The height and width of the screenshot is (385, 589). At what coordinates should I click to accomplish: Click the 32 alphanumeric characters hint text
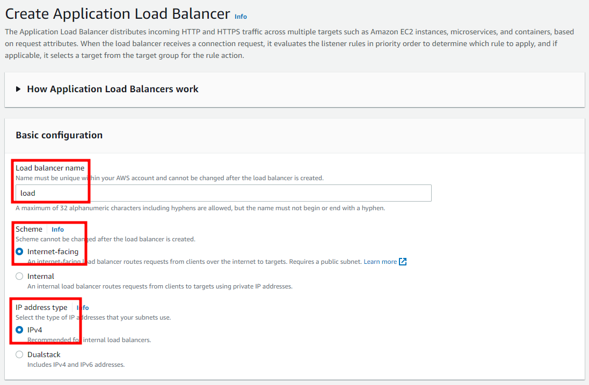tap(200, 208)
